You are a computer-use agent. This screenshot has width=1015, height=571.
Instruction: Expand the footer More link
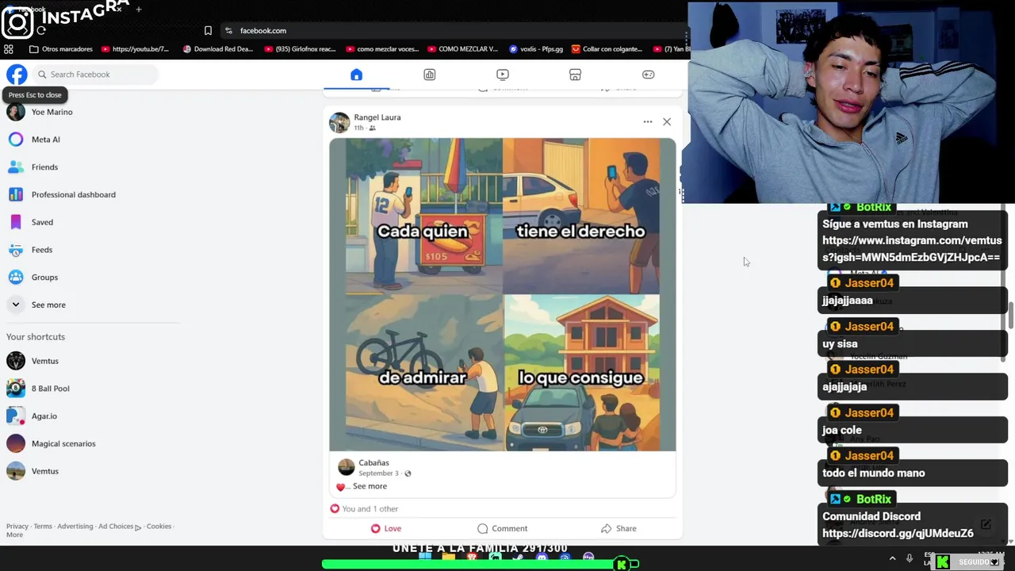pos(14,535)
